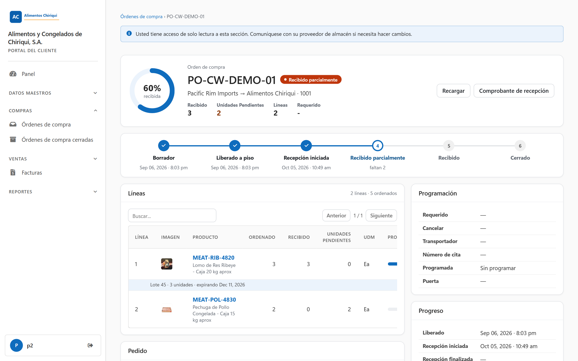The width and height of the screenshot is (578, 361).
Task: Select step 6 Cerrado marker
Action: pos(520,146)
